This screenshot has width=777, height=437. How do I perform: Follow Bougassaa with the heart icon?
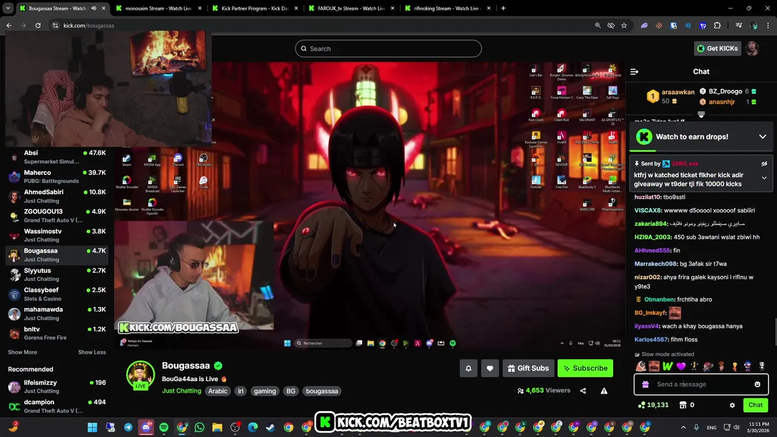click(x=490, y=368)
